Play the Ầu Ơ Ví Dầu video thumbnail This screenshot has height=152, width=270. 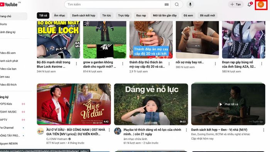coord(74,104)
